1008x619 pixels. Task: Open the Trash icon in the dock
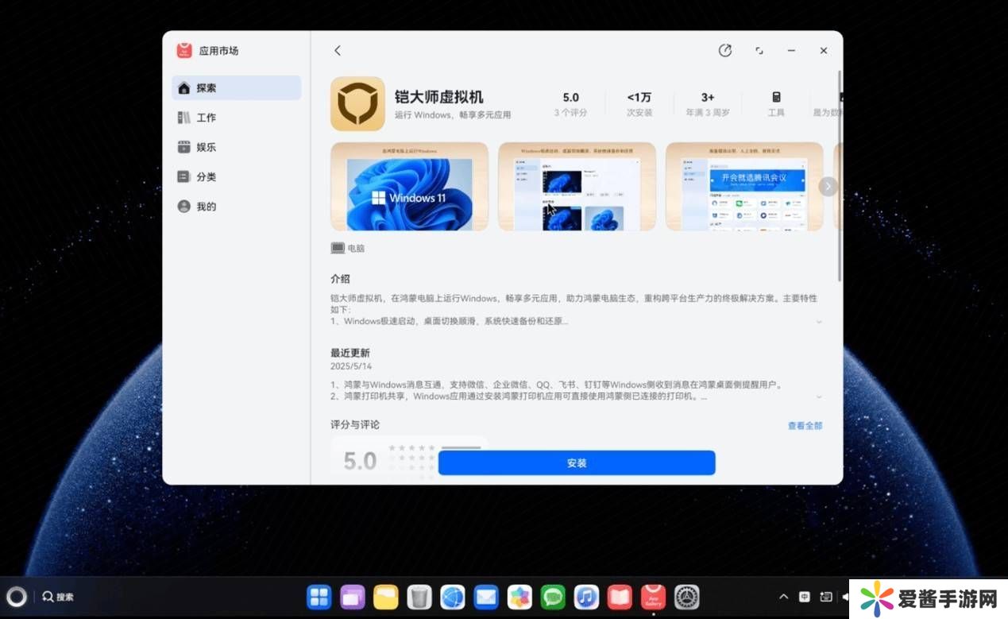[419, 597]
